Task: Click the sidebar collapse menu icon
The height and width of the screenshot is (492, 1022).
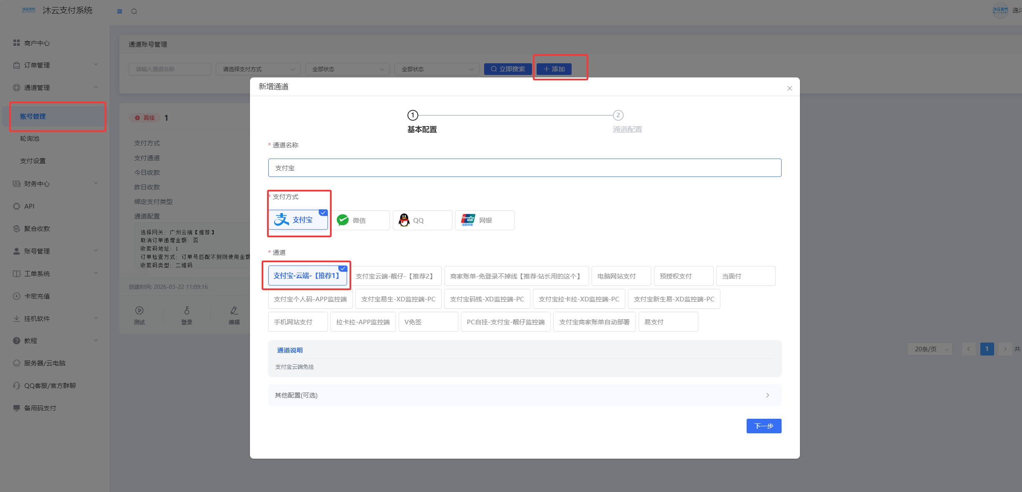Action: tap(120, 11)
